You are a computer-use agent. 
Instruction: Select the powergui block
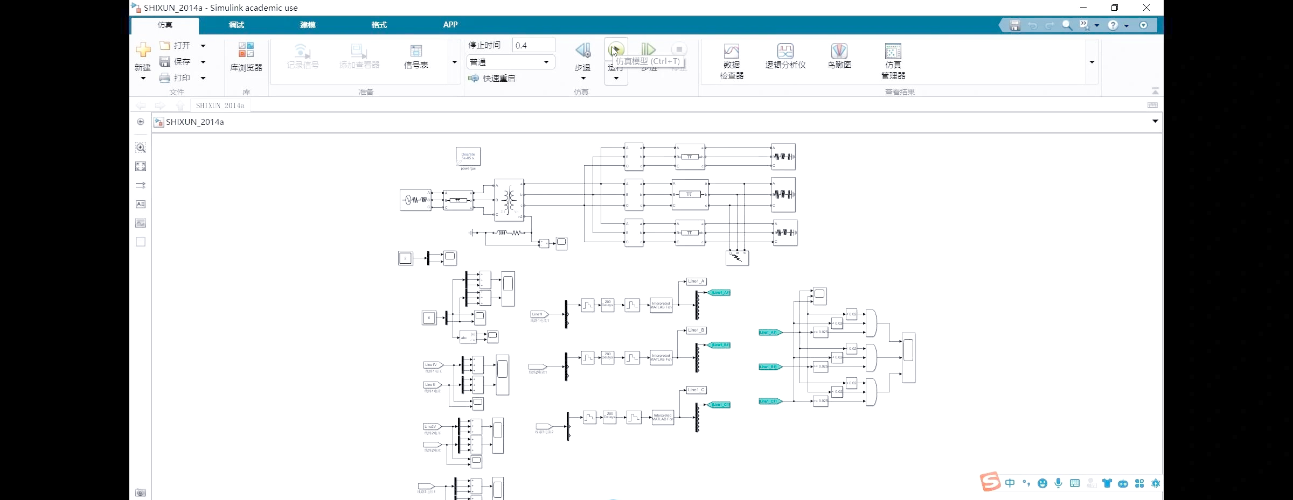click(x=468, y=157)
